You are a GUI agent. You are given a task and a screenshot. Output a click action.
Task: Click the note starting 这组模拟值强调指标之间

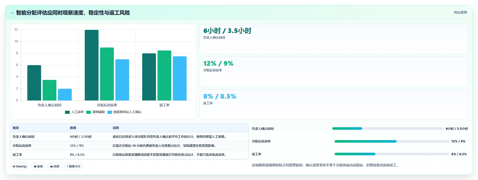325,165
